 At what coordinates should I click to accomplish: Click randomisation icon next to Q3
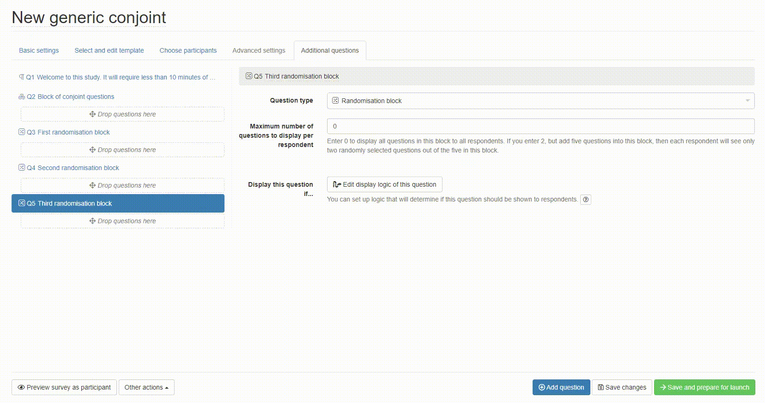coord(22,132)
